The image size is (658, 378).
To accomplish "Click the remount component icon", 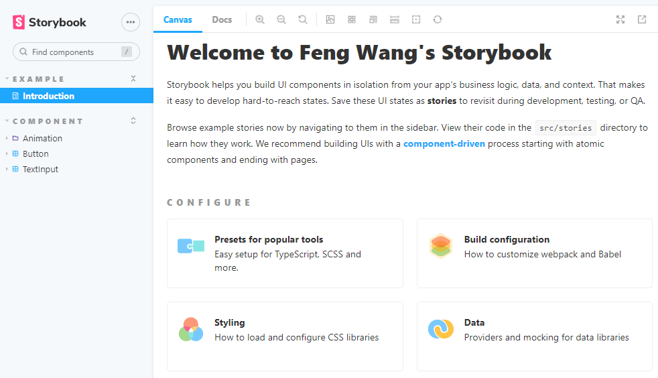I will click(438, 19).
